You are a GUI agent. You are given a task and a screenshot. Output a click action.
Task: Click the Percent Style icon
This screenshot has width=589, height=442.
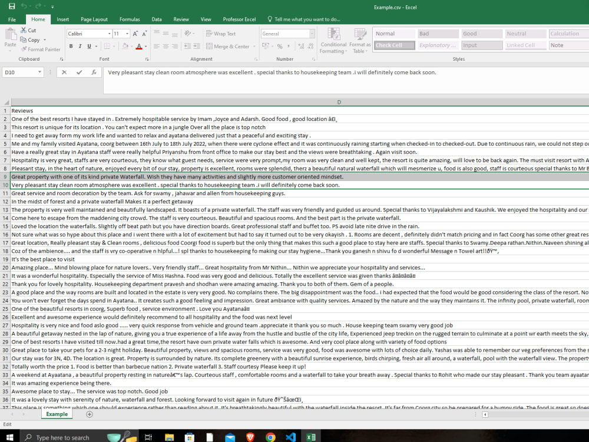click(x=279, y=46)
